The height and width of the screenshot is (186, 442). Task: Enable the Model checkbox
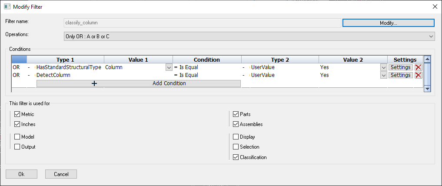[x=17, y=137]
